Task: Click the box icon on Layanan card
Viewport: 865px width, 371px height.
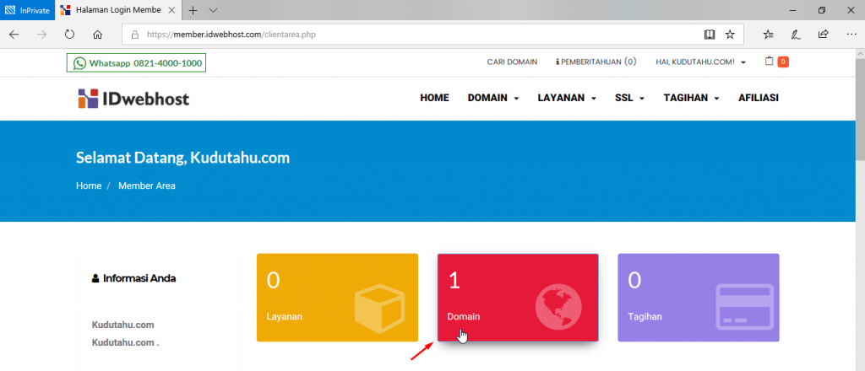Action: coord(379,309)
